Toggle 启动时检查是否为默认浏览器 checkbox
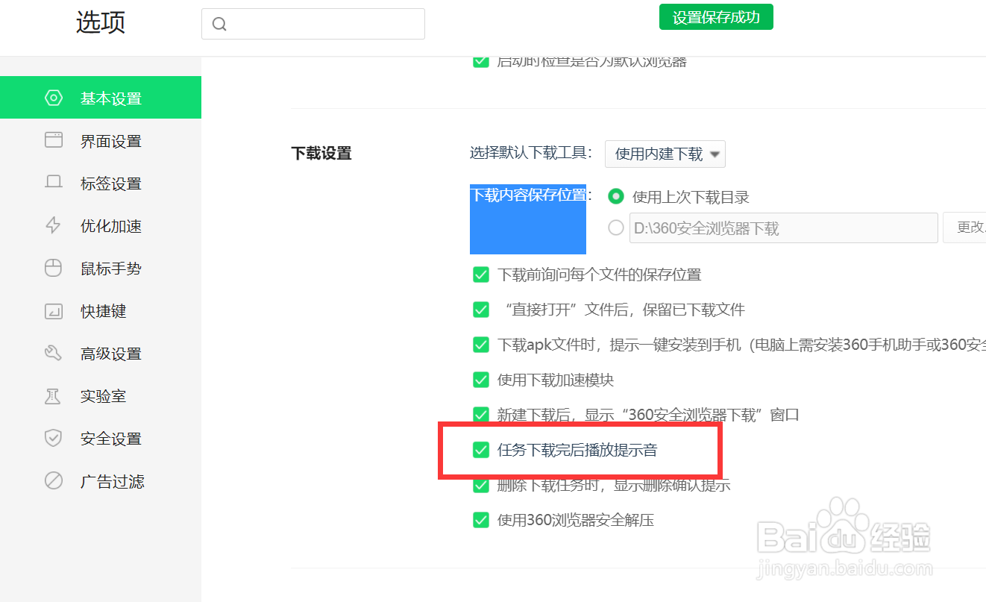 (x=481, y=61)
